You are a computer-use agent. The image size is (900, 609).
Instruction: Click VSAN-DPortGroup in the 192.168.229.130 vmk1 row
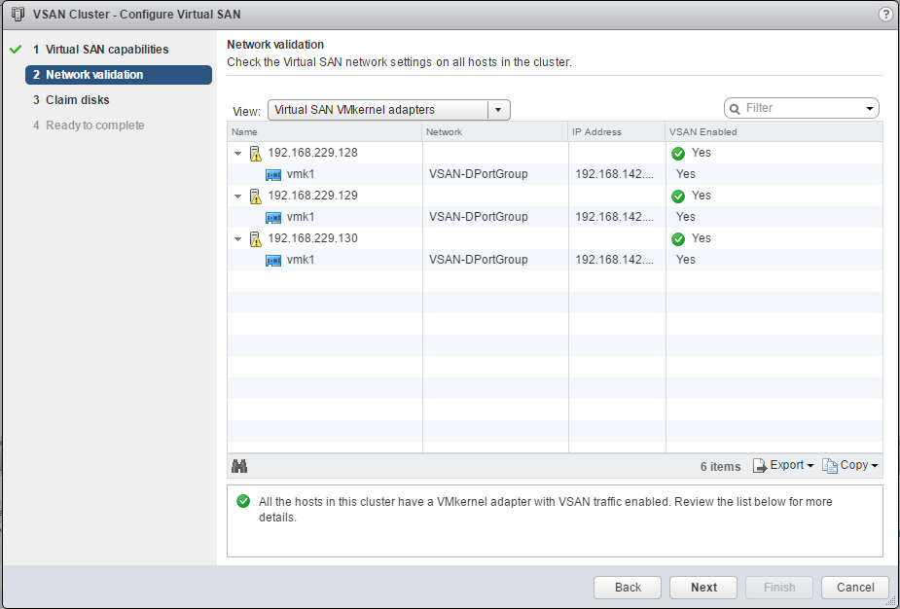click(478, 260)
